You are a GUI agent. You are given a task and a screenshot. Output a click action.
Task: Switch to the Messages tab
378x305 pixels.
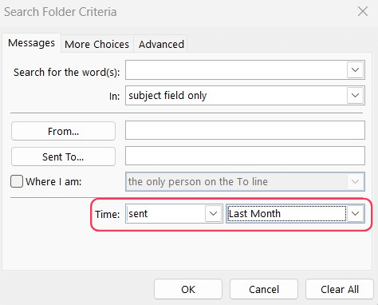click(32, 43)
